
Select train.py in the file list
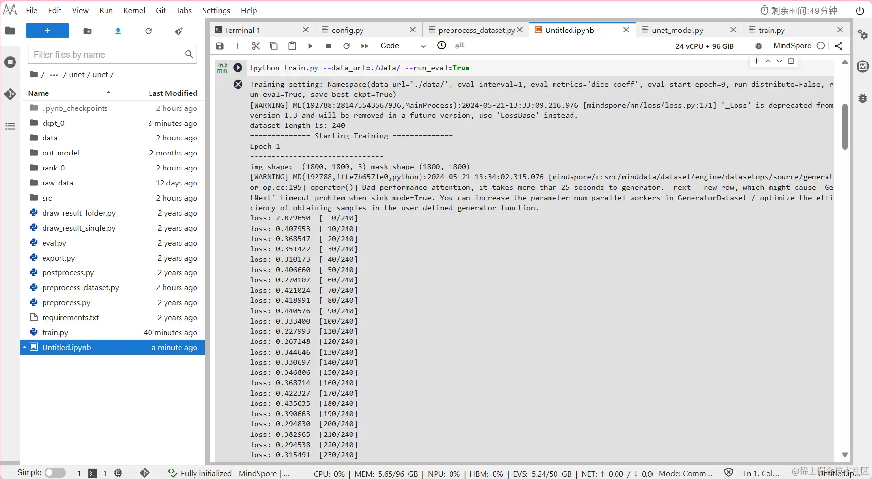112,332
